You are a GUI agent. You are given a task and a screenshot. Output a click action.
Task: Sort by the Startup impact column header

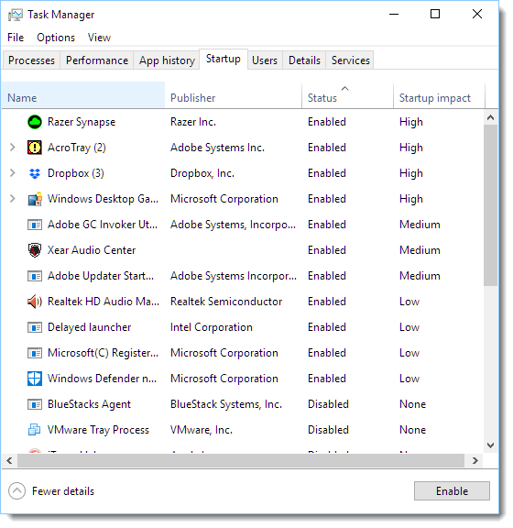(439, 95)
